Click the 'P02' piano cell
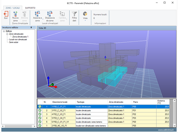 point(144,114)
